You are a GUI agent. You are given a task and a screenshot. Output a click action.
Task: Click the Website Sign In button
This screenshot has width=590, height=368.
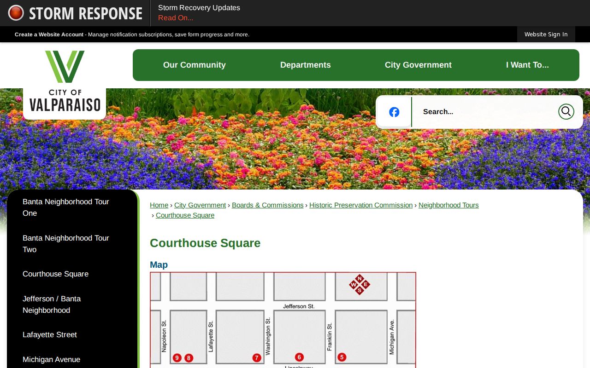[546, 34]
